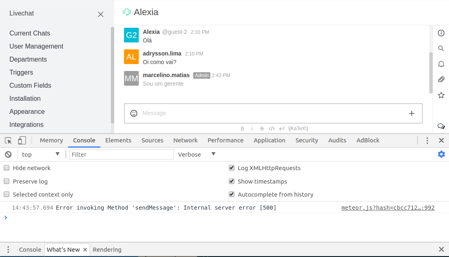
Task: Enable Hide network checkbox
Action: pyautogui.click(x=7, y=168)
